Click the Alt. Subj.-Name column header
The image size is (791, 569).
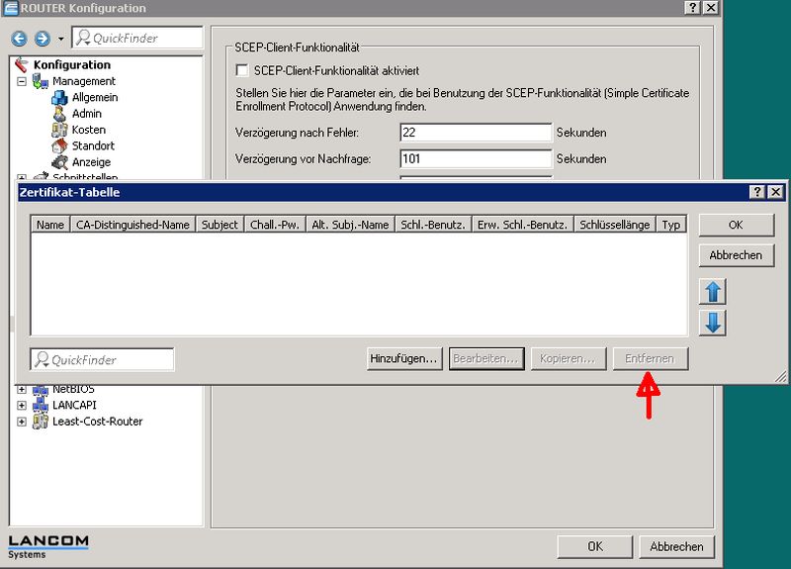[350, 225]
